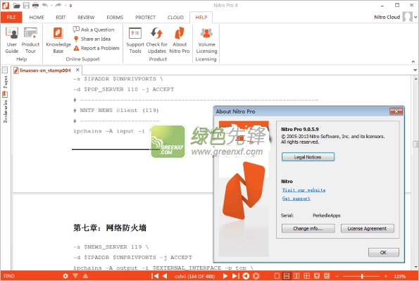Select continuous page view
The image size is (419, 281).
287,276
